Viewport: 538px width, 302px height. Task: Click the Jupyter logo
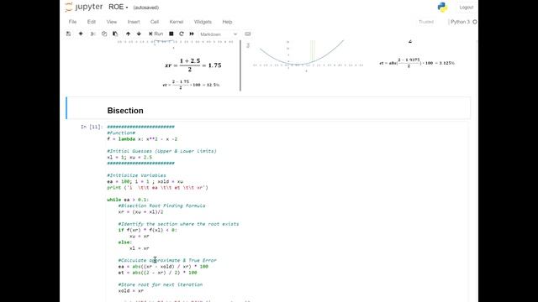[84, 7]
